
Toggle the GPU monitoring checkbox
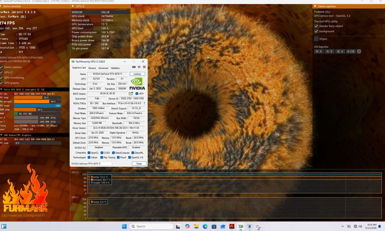2,78
